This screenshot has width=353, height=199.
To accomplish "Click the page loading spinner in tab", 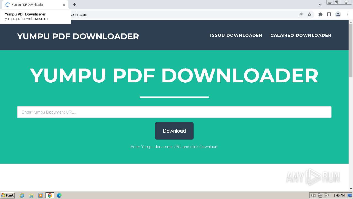I will click(7, 5).
